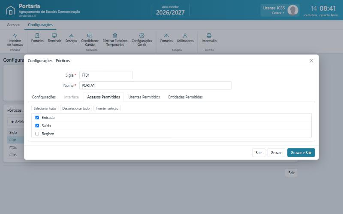Open the Terminais tool
Viewport: 343px width, 214px height.
click(x=54, y=38)
